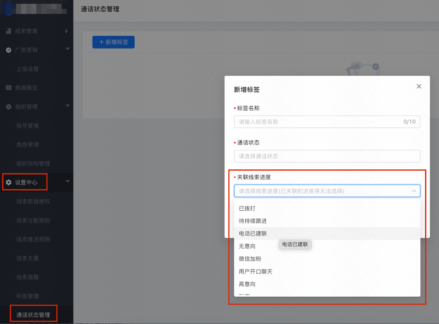This screenshot has width=439, height=324.
Task: Click the 通话状态 input box
Action: click(x=327, y=156)
